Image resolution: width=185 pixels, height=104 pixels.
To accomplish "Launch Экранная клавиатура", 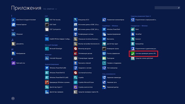I will 112,77.
